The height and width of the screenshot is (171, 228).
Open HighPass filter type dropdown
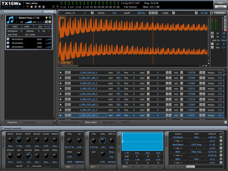tap(79, 162)
